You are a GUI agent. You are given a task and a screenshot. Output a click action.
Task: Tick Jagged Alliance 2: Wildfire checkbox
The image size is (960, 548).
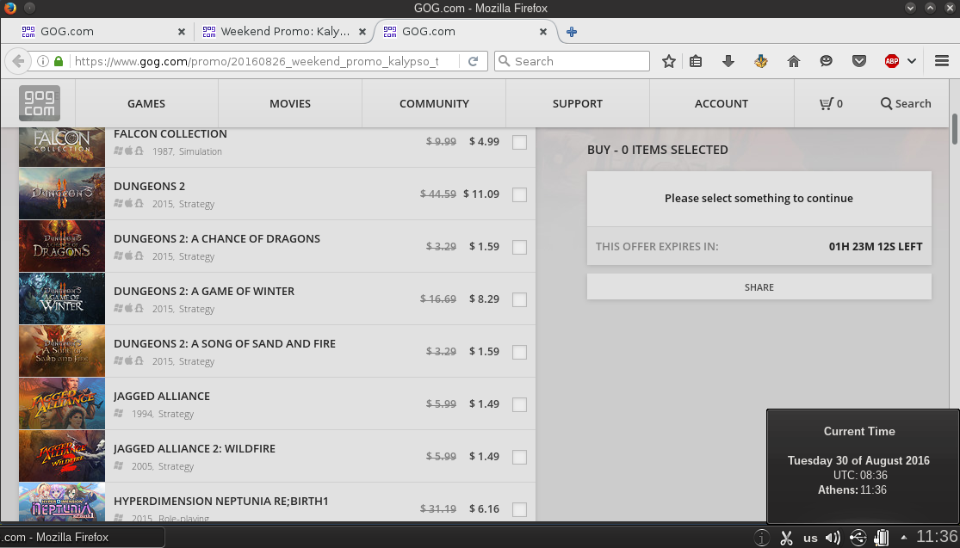pos(519,457)
